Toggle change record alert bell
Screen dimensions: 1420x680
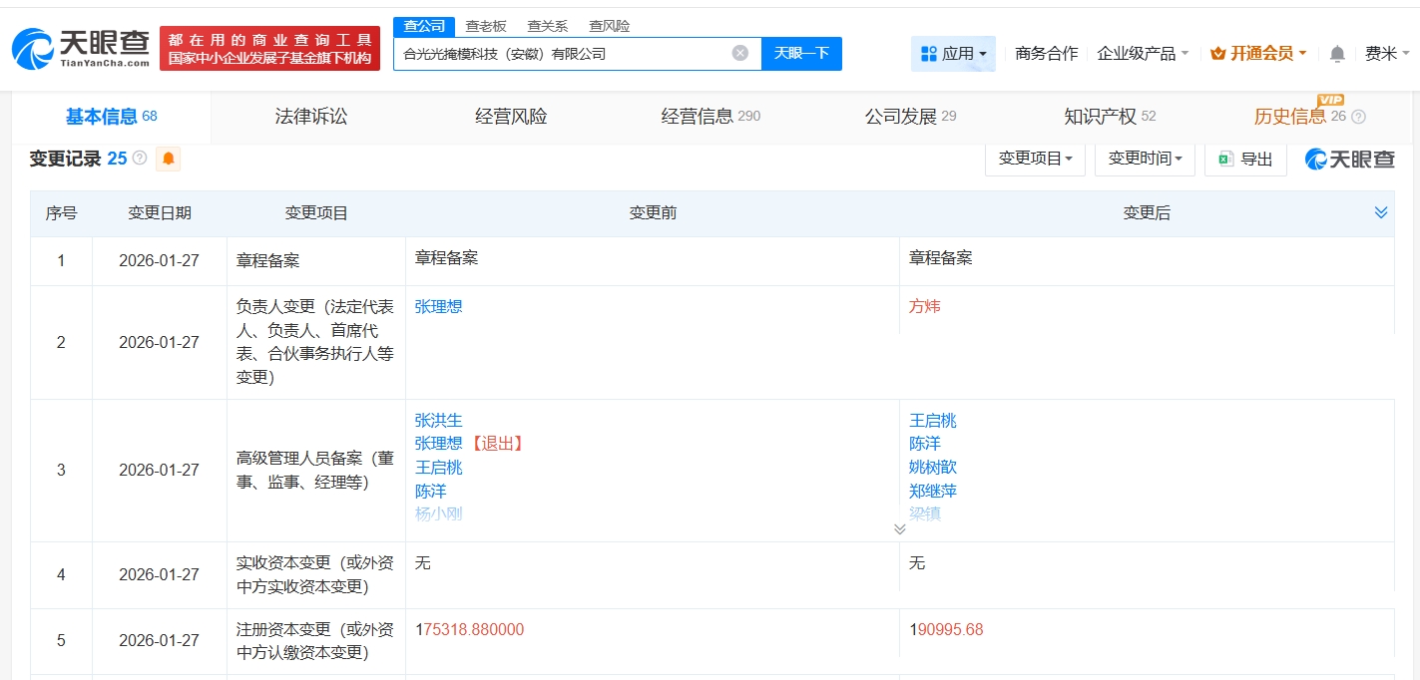169,159
